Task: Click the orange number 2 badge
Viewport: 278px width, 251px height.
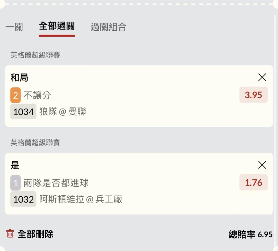Action: pos(15,95)
